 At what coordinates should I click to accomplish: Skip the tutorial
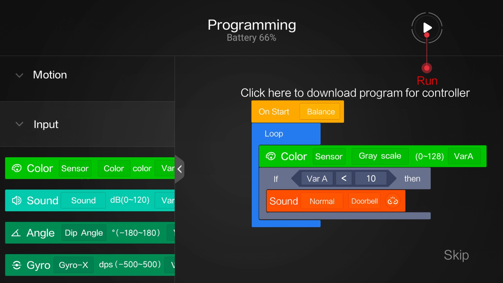456,255
